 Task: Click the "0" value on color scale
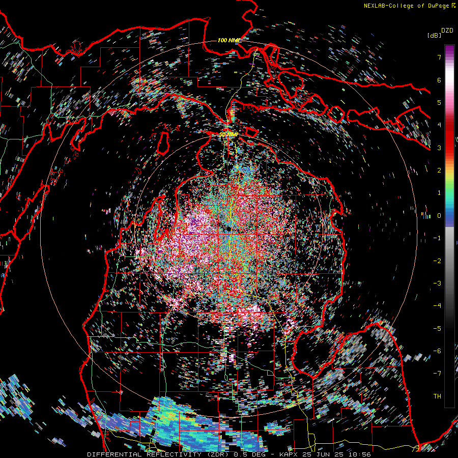[x=439, y=216]
